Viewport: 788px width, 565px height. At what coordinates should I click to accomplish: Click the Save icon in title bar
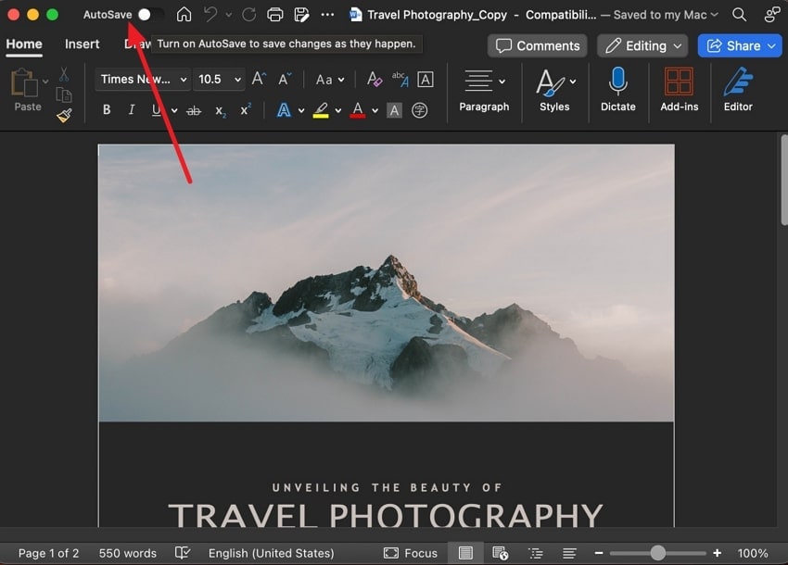[x=301, y=15]
